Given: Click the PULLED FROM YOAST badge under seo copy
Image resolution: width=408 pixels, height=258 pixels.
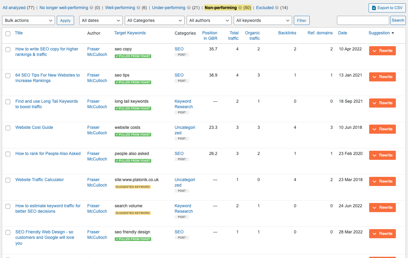Looking at the screenshot, I should tap(133, 56).
